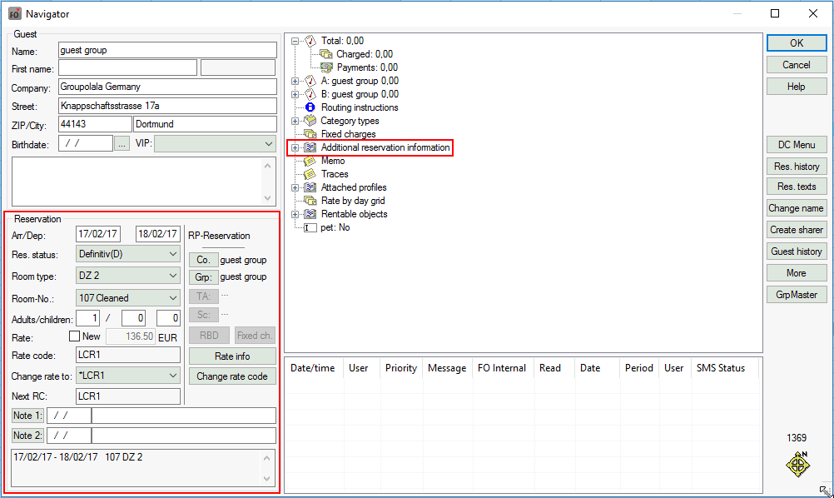Image resolution: width=834 pixels, height=498 pixels.
Task: Click the Routing instructions info icon
Action: tap(310, 107)
